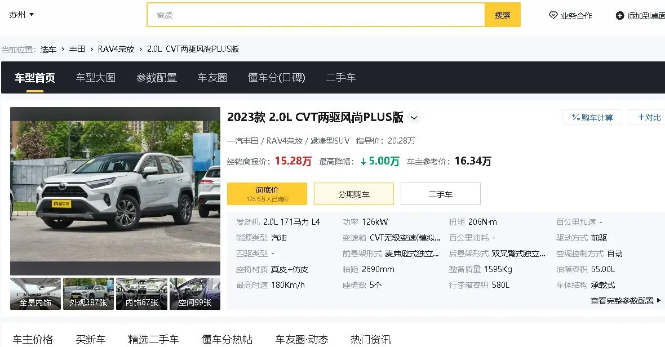Open the 全景内饰 thumbnail
The image size is (665, 347).
point(35,293)
